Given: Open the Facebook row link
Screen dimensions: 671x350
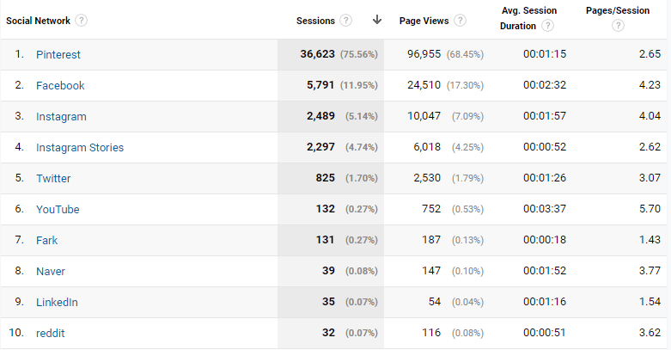Looking at the screenshot, I should [60, 85].
